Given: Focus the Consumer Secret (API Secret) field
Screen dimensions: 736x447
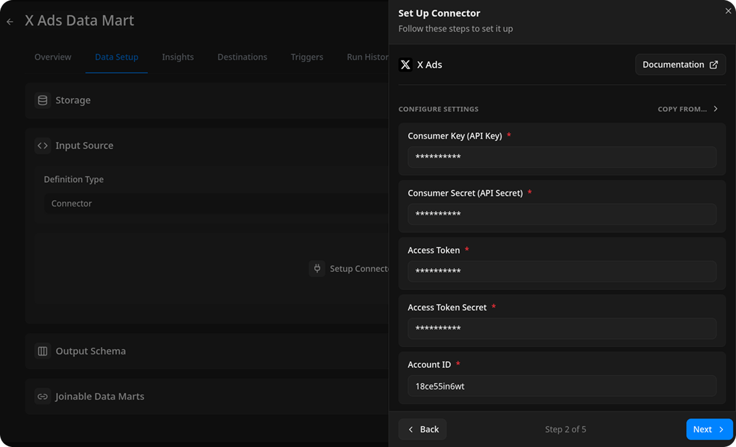Looking at the screenshot, I should click(562, 214).
